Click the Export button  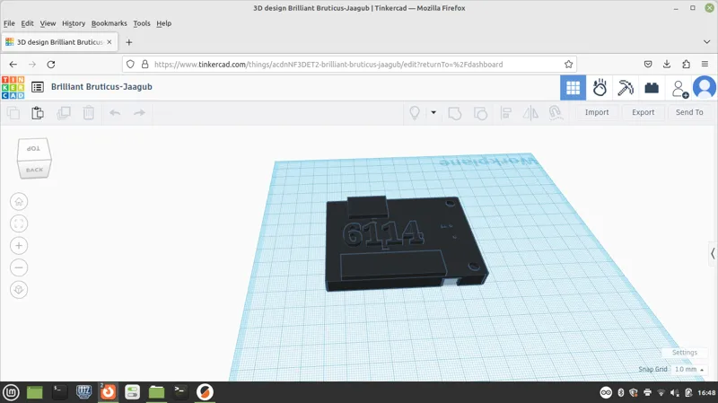[x=643, y=112]
